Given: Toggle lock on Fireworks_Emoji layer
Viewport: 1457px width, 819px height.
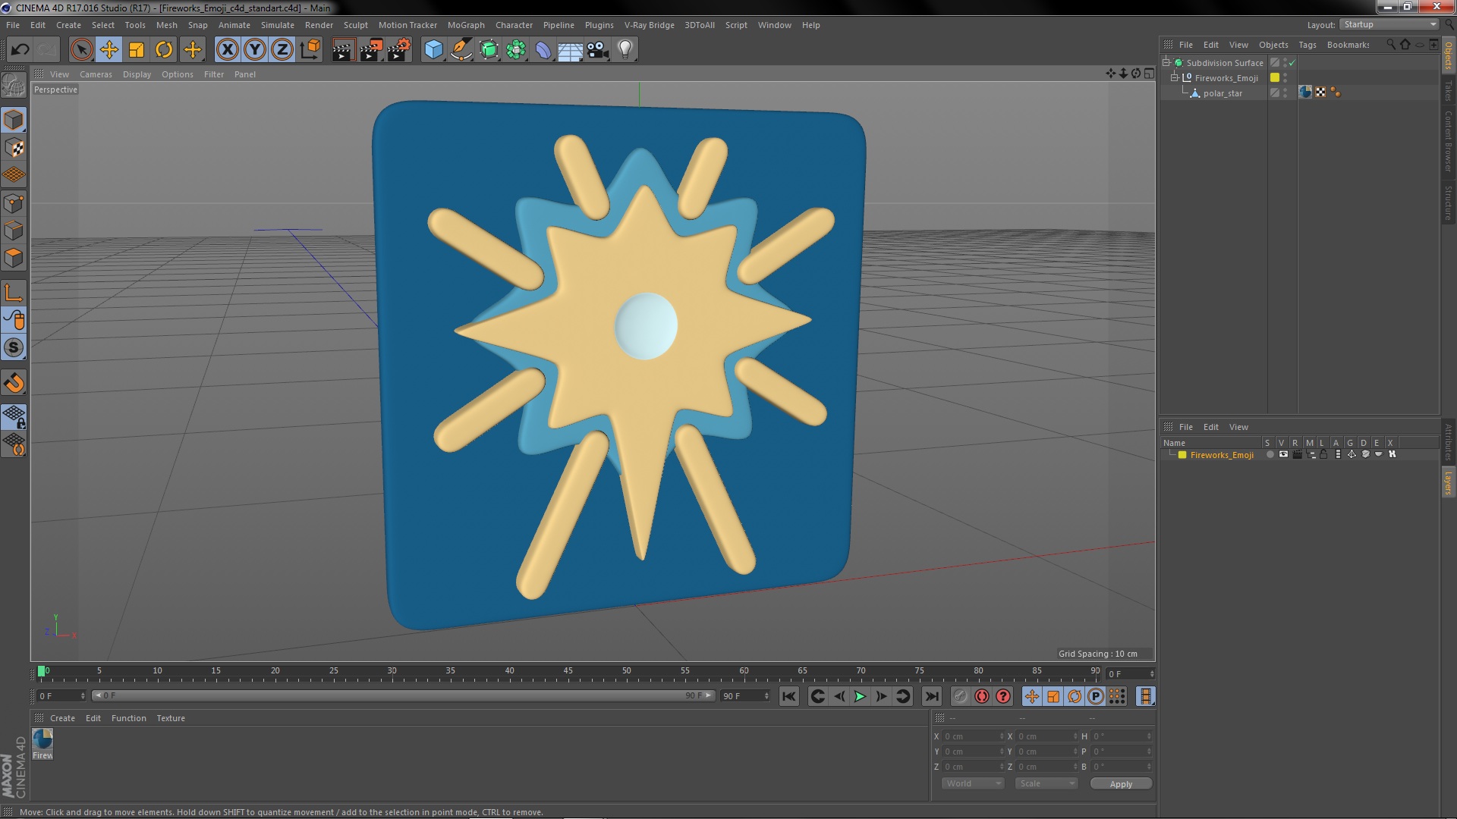Looking at the screenshot, I should click(1323, 454).
